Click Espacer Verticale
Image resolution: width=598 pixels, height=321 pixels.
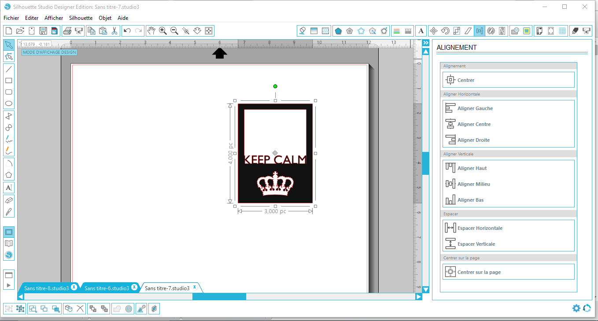(509, 244)
